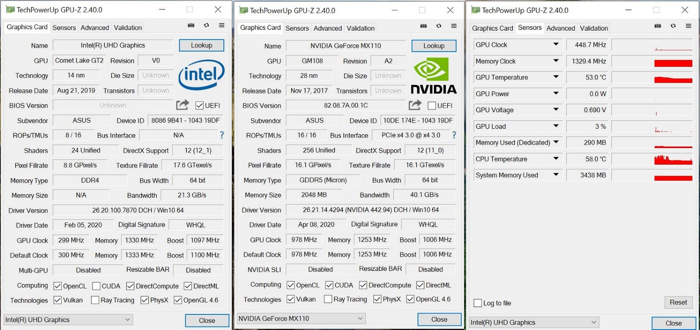The image size is (700, 330).
Task: Click the camera icon in Sensors window
Action: coord(658,26)
